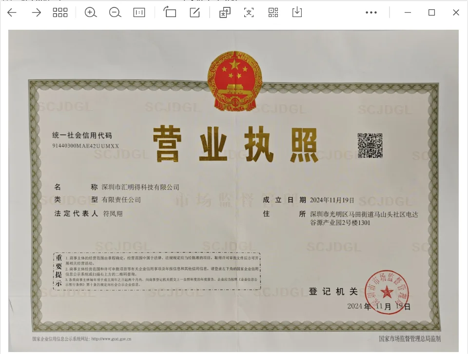Click the 重要提示 notice box
The image size is (468, 354).
pos(157,271)
